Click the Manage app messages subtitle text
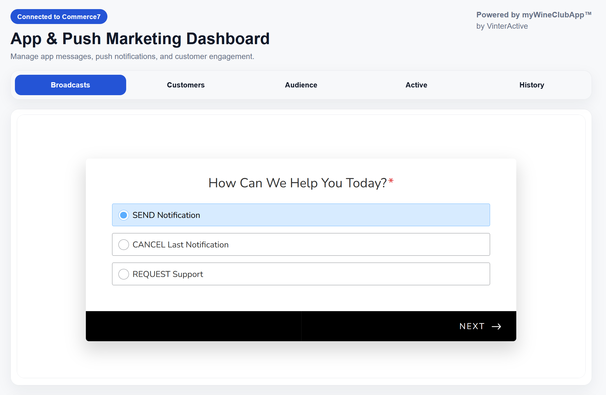 coord(132,56)
